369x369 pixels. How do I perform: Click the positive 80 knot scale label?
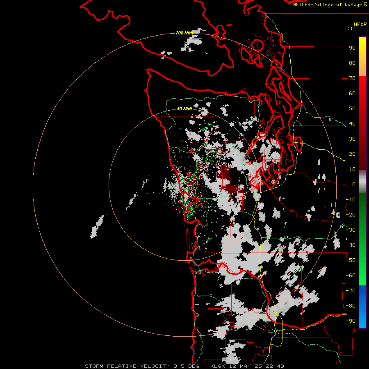(x=352, y=63)
